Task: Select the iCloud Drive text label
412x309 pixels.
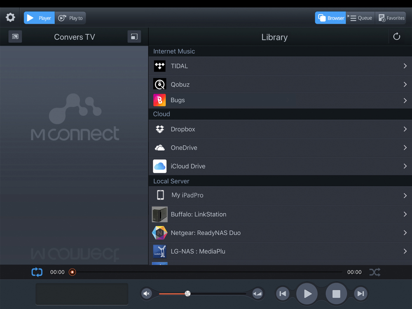Action: (188, 166)
